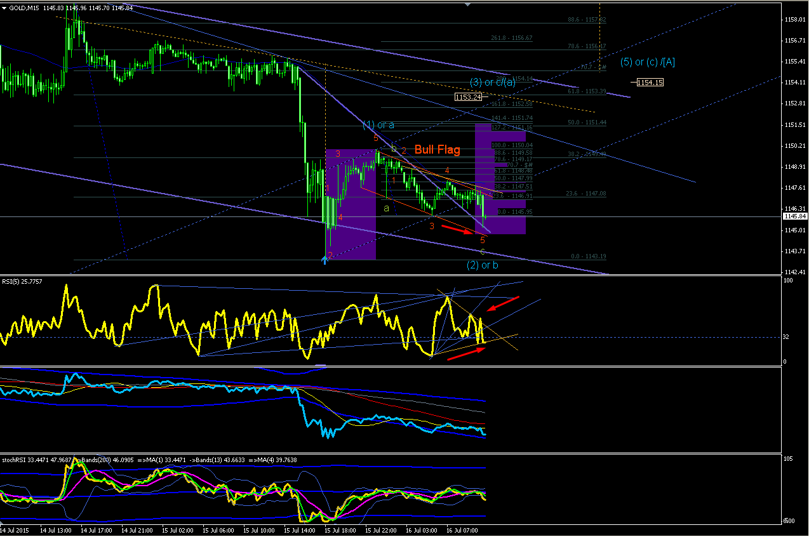Click the gray chart shift triangle on top edge

tap(468, 4)
